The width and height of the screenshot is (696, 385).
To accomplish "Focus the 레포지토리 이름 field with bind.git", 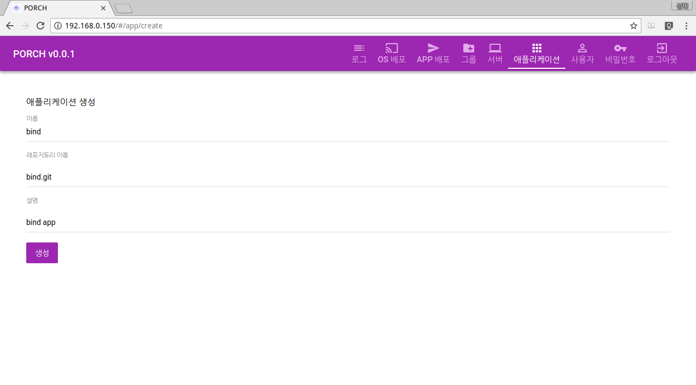I will point(347,177).
